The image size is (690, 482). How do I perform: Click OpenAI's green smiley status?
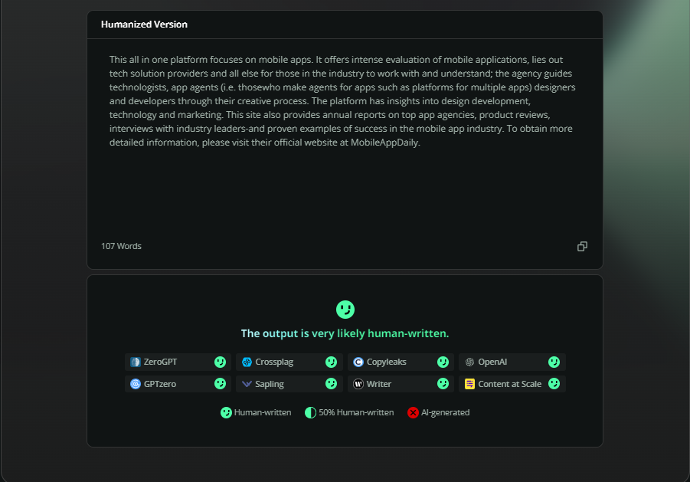554,362
